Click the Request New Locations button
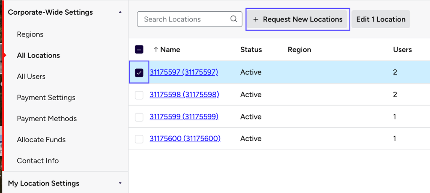The width and height of the screenshot is (430, 193). (x=298, y=19)
